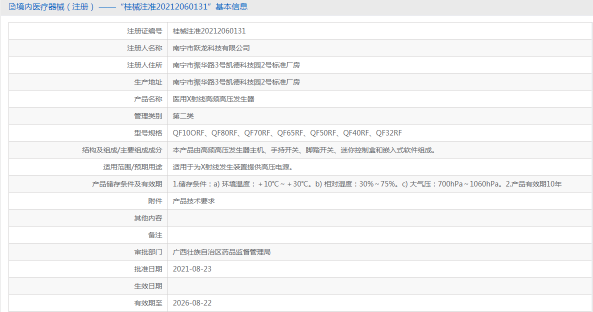The image size is (593, 312).
Task: Select company name 南宁市跃龙科技有限公司
Action: (211, 48)
